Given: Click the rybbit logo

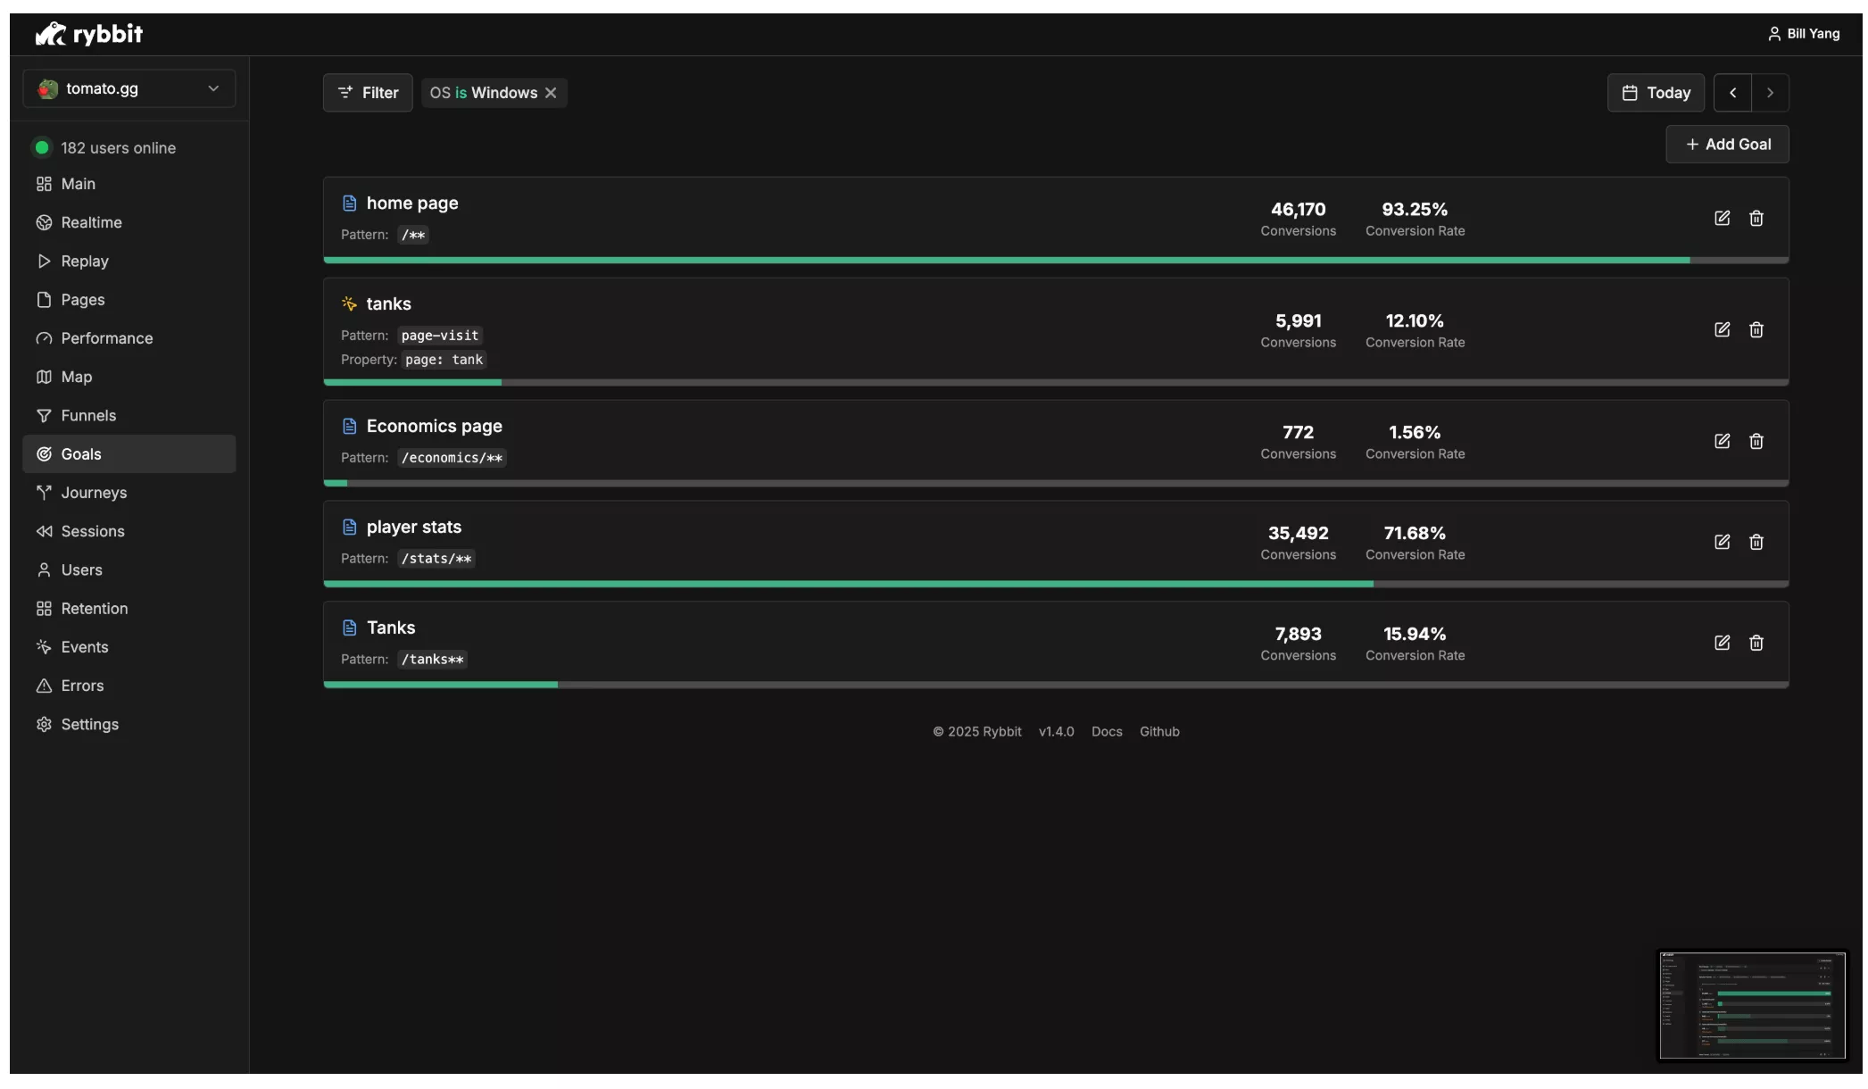Looking at the screenshot, I should (x=88, y=34).
